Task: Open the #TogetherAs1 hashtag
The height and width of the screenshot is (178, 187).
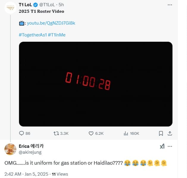Action: [x=32, y=35]
